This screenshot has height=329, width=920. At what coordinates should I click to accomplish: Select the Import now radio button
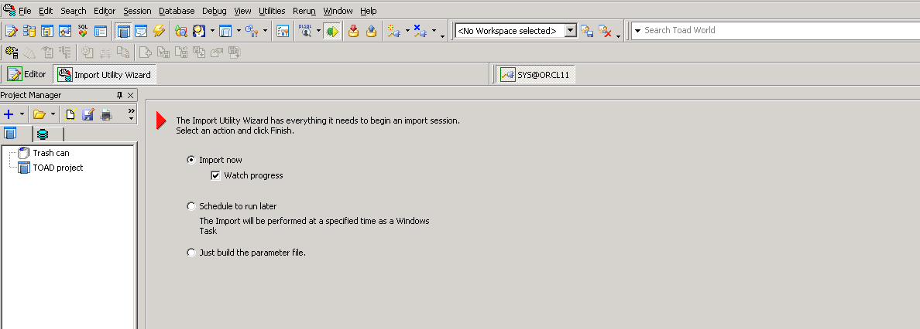pos(191,160)
